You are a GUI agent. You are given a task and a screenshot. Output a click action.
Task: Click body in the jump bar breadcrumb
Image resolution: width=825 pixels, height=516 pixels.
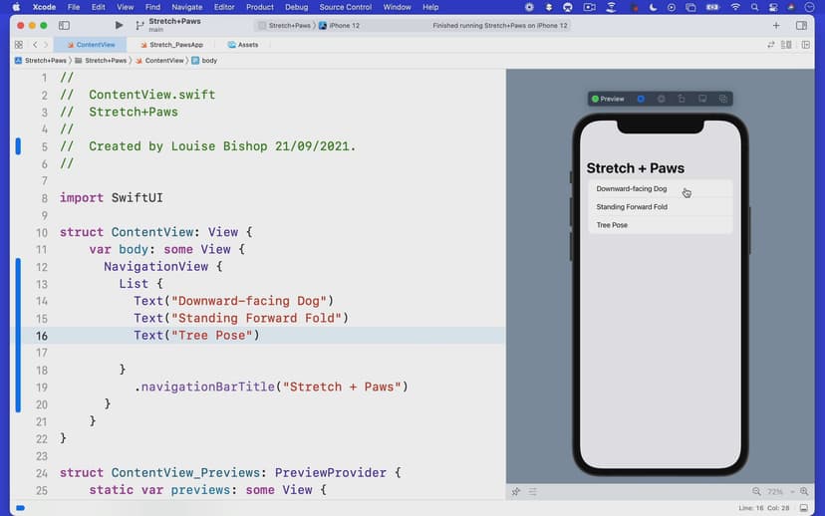tap(208, 61)
